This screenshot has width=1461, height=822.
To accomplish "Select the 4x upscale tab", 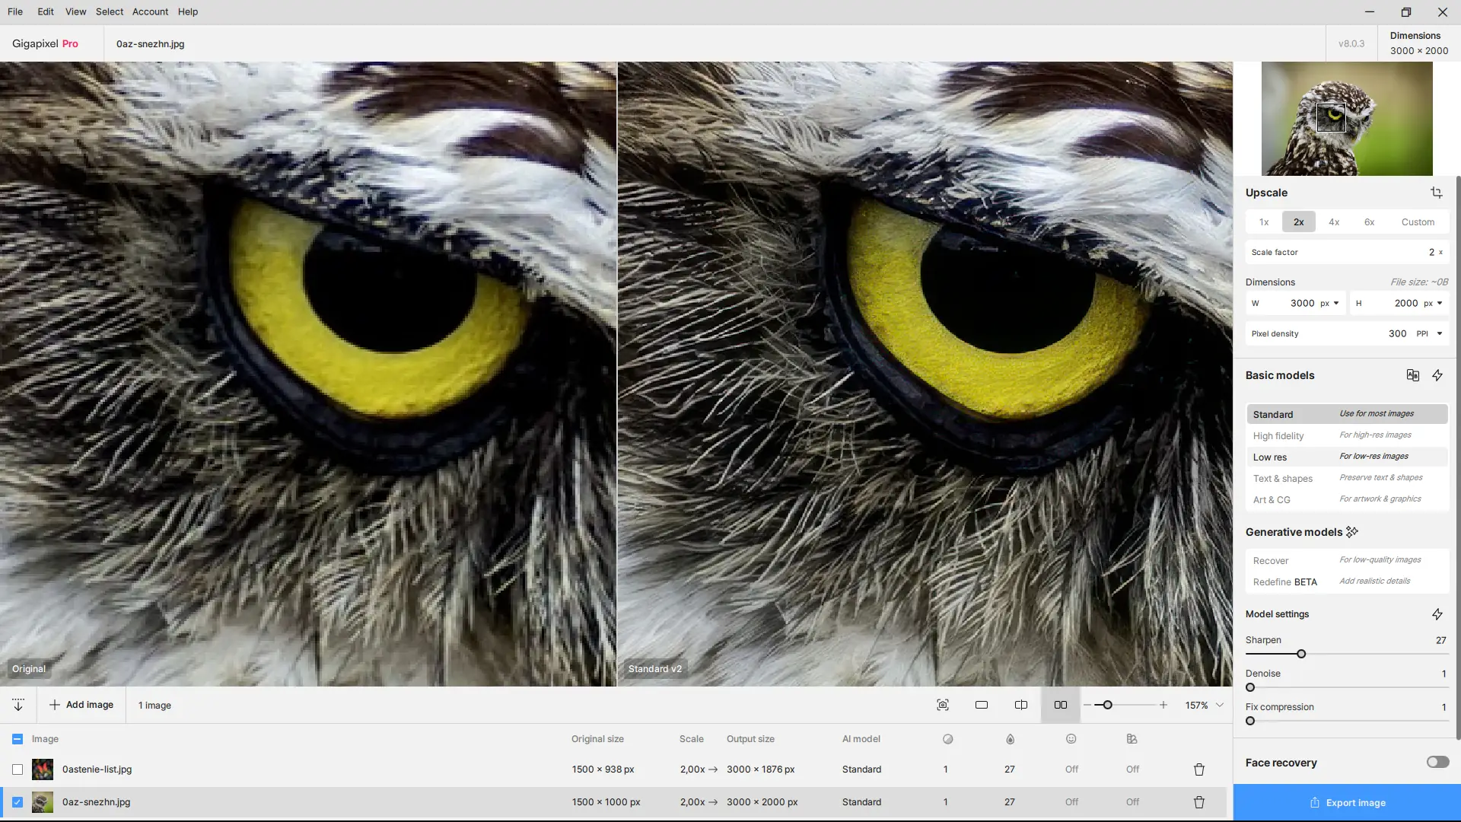I will 1334,222.
